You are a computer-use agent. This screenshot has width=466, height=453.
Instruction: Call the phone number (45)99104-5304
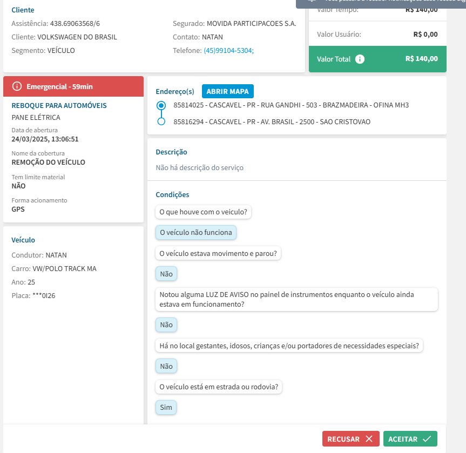(x=228, y=50)
